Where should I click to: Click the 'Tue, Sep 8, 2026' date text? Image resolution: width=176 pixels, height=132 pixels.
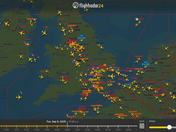[x=56, y=121]
